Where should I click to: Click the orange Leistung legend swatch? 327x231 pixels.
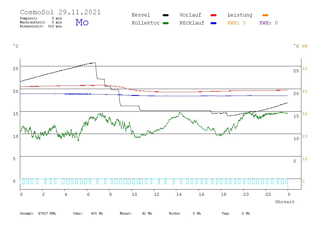[265, 15]
